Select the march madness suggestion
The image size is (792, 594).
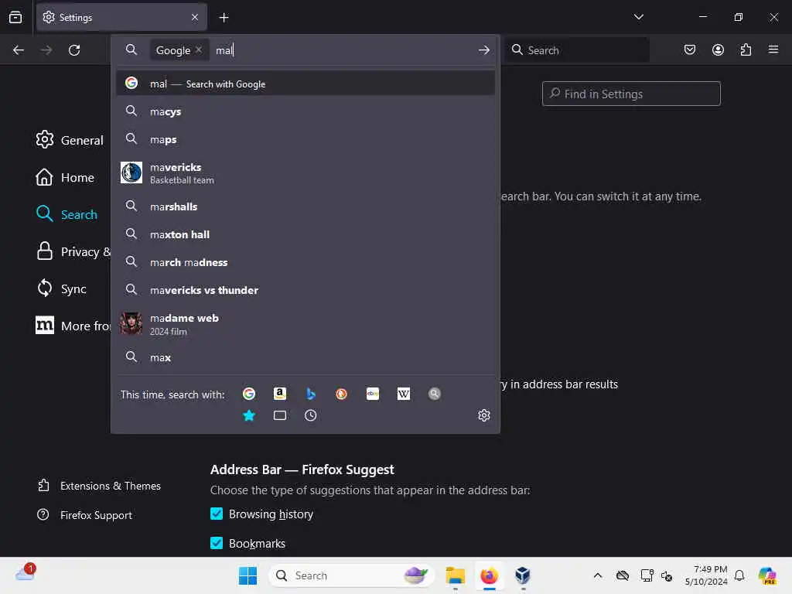pyautogui.click(x=306, y=262)
